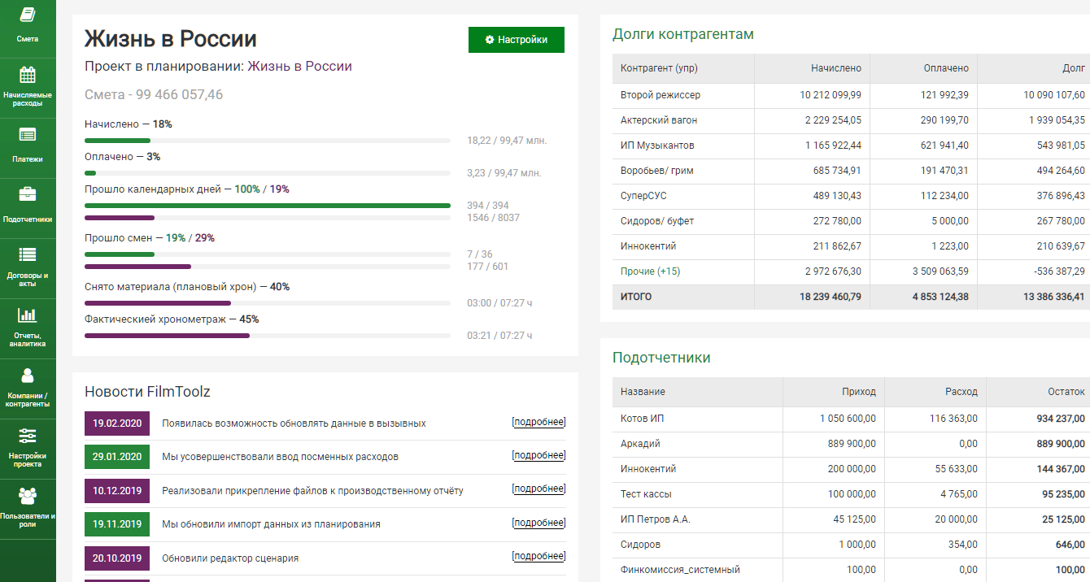Click news text about вызывных data update
1090x582 pixels.
[x=294, y=423]
